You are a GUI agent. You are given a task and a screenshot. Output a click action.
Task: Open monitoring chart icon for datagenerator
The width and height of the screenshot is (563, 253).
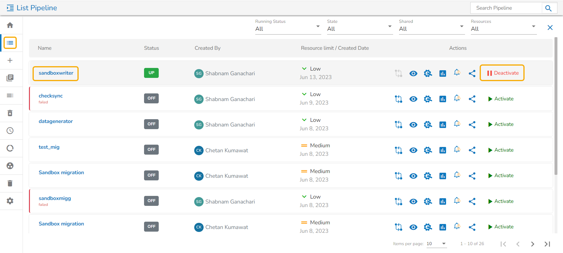tap(442, 125)
